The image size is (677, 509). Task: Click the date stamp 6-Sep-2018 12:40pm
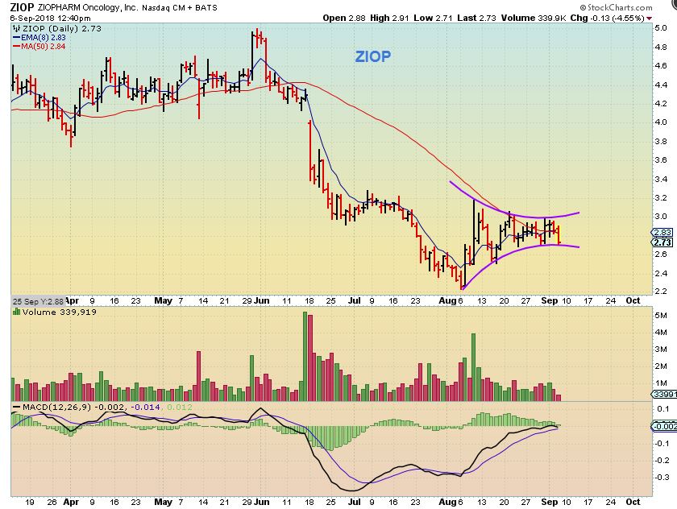click(51, 18)
